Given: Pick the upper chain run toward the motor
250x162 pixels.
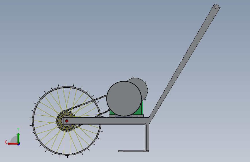Looking at the screenshot, I should [87, 103].
